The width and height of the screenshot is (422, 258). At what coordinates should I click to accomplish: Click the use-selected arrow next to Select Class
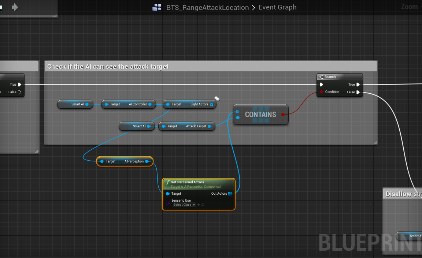click(x=199, y=205)
